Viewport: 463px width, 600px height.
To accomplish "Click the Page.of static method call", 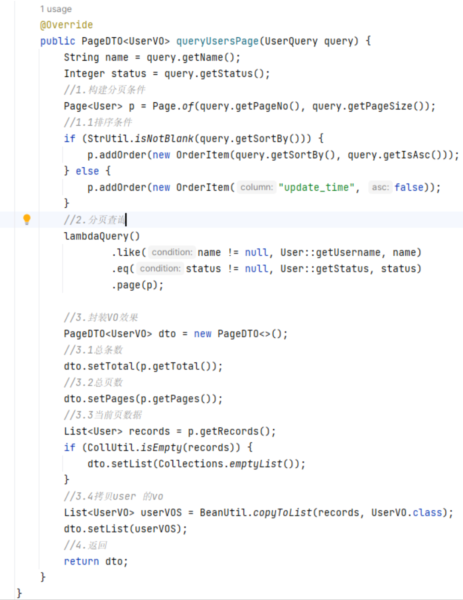I will point(173,106).
